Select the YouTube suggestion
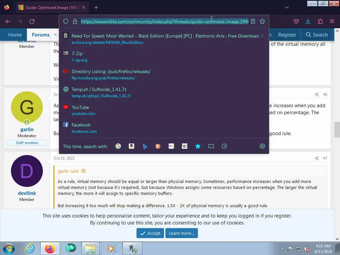This screenshot has height=255, width=340. point(164,110)
